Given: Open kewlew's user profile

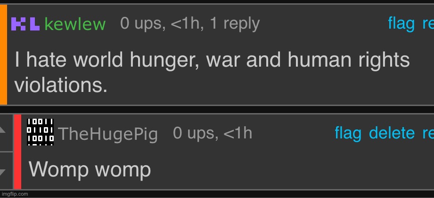Looking at the screenshot, I should point(75,24).
